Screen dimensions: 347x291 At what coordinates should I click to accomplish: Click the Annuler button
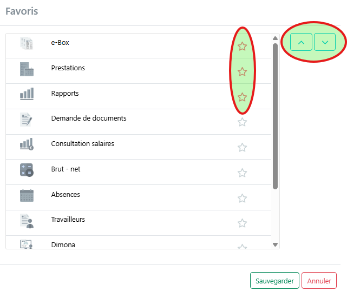319,281
